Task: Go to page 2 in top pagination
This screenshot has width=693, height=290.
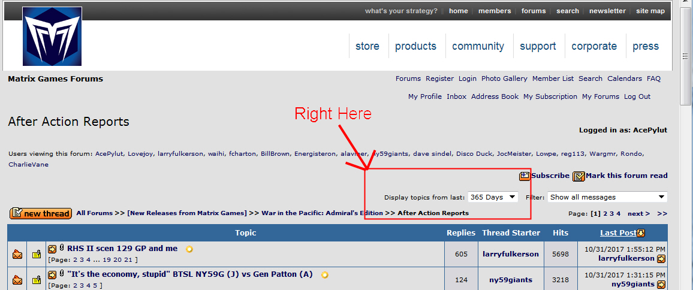Action: coord(605,213)
